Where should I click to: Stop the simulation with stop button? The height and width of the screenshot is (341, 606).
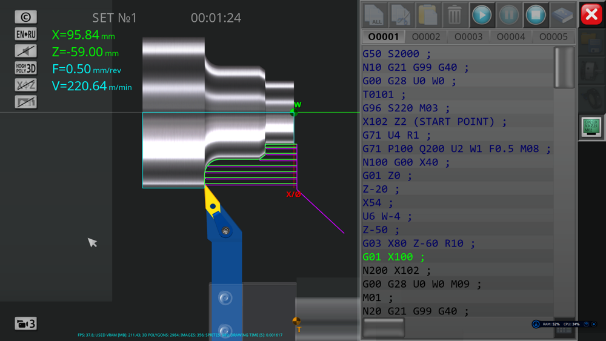pos(536,15)
